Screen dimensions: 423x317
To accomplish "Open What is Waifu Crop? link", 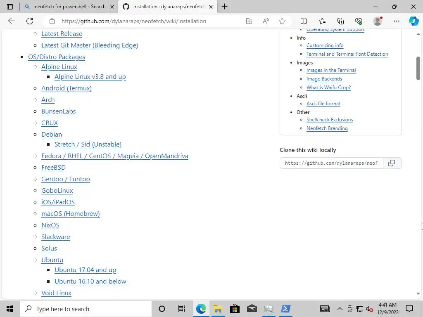I will 328,88.
